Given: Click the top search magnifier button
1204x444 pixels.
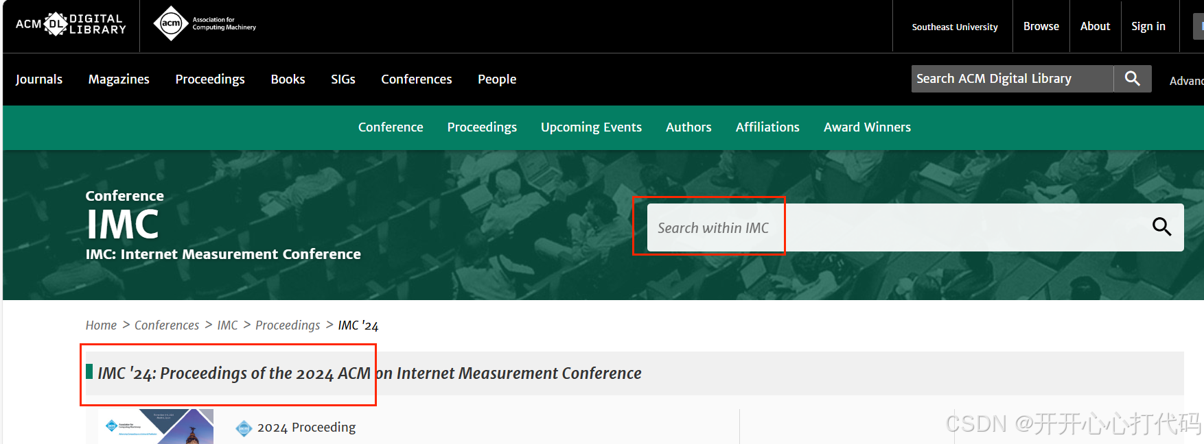Looking at the screenshot, I should point(1133,79).
